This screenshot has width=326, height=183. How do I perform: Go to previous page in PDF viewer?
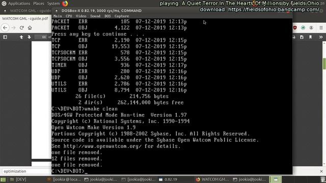pyautogui.click(x=21, y=37)
